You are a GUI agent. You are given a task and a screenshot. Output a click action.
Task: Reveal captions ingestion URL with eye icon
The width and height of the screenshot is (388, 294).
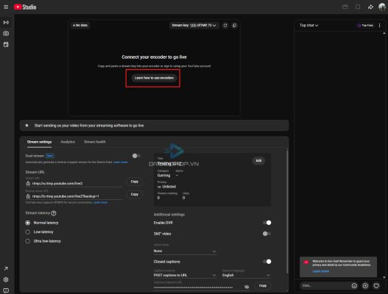pyautogui.click(x=247, y=287)
